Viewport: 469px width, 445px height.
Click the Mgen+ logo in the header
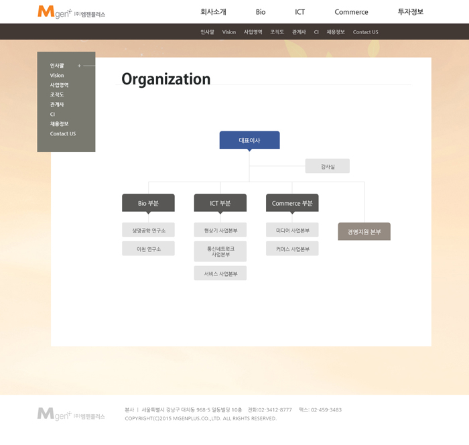tap(71, 12)
